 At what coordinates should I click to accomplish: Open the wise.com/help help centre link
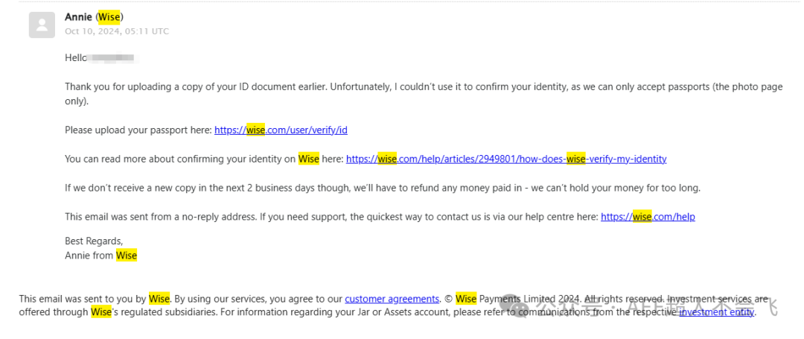(648, 217)
